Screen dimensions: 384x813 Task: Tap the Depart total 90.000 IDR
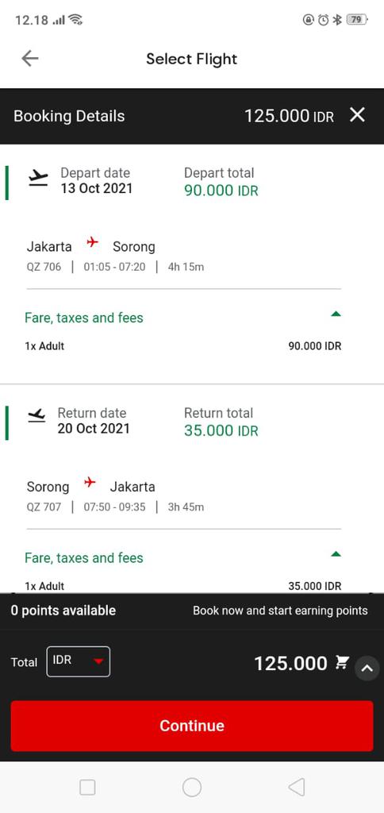(221, 191)
